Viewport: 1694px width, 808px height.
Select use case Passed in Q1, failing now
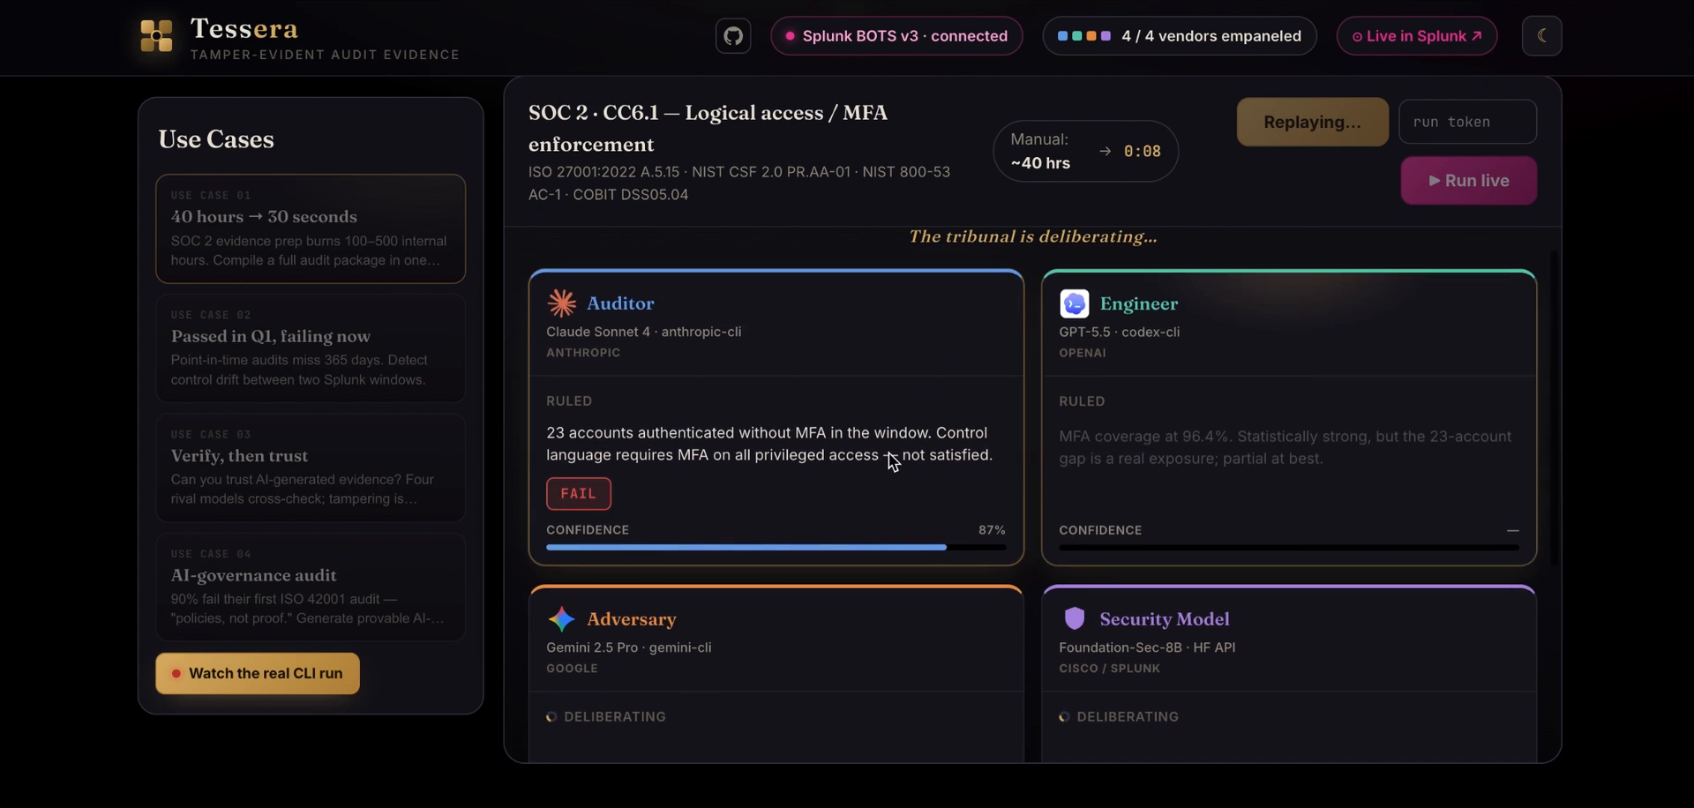click(x=311, y=348)
